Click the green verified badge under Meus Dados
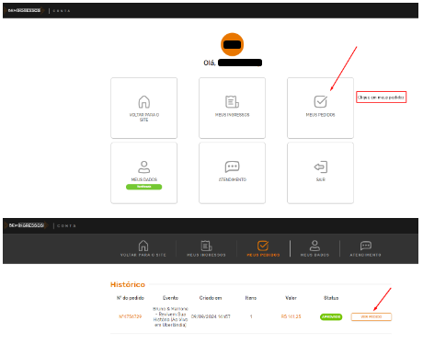The image size is (423, 344). (x=143, y=187)
